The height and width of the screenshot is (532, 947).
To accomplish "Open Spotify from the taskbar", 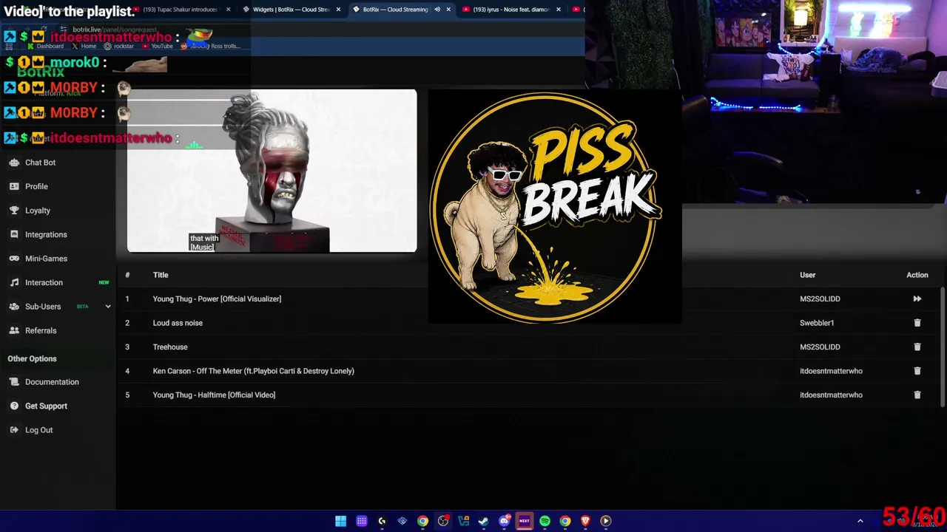I will [x=545, y=521].
